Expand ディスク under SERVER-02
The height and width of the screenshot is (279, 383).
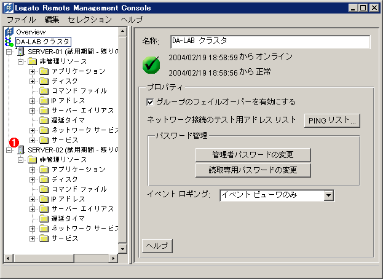pyautogui.click(x=32, y=179)
